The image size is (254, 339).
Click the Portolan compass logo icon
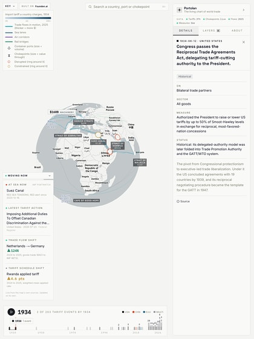(x=179, y=10)
